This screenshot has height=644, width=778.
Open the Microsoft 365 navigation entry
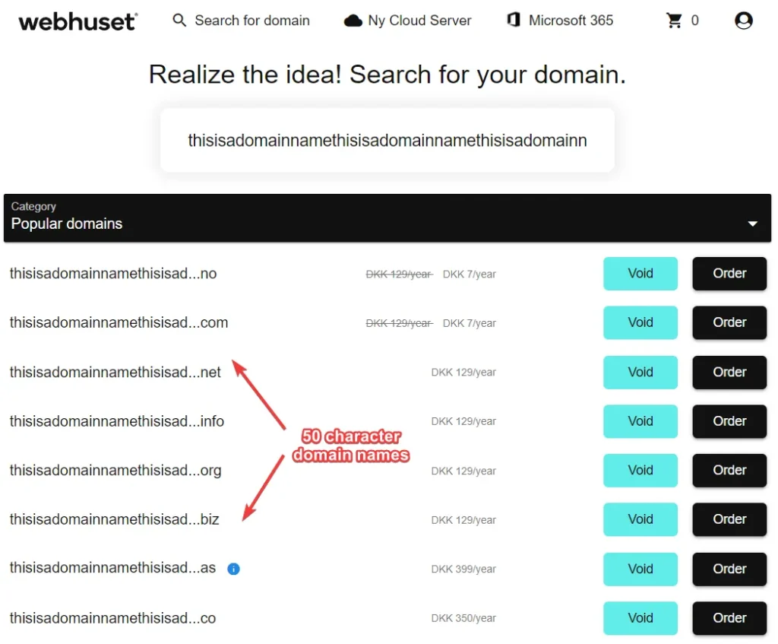(x=570, y=21)
